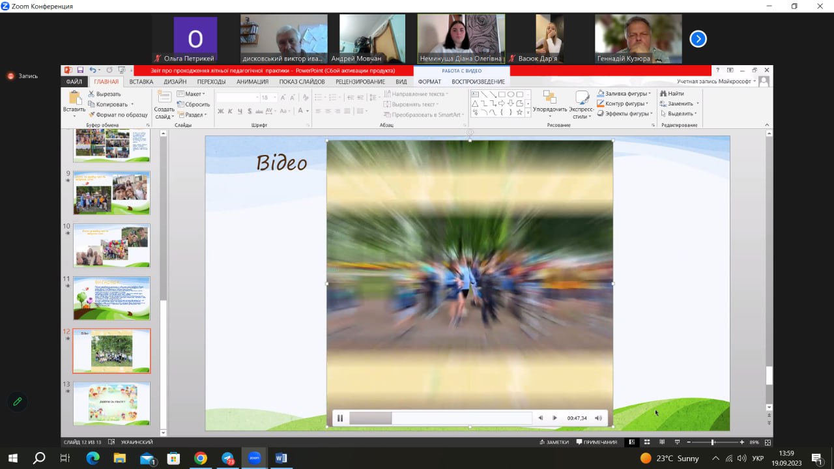This screenshot has width=834, height=469.
Task: Switch to Slide Sorter view
Action: pyautogui.click(x=647, y=442)
